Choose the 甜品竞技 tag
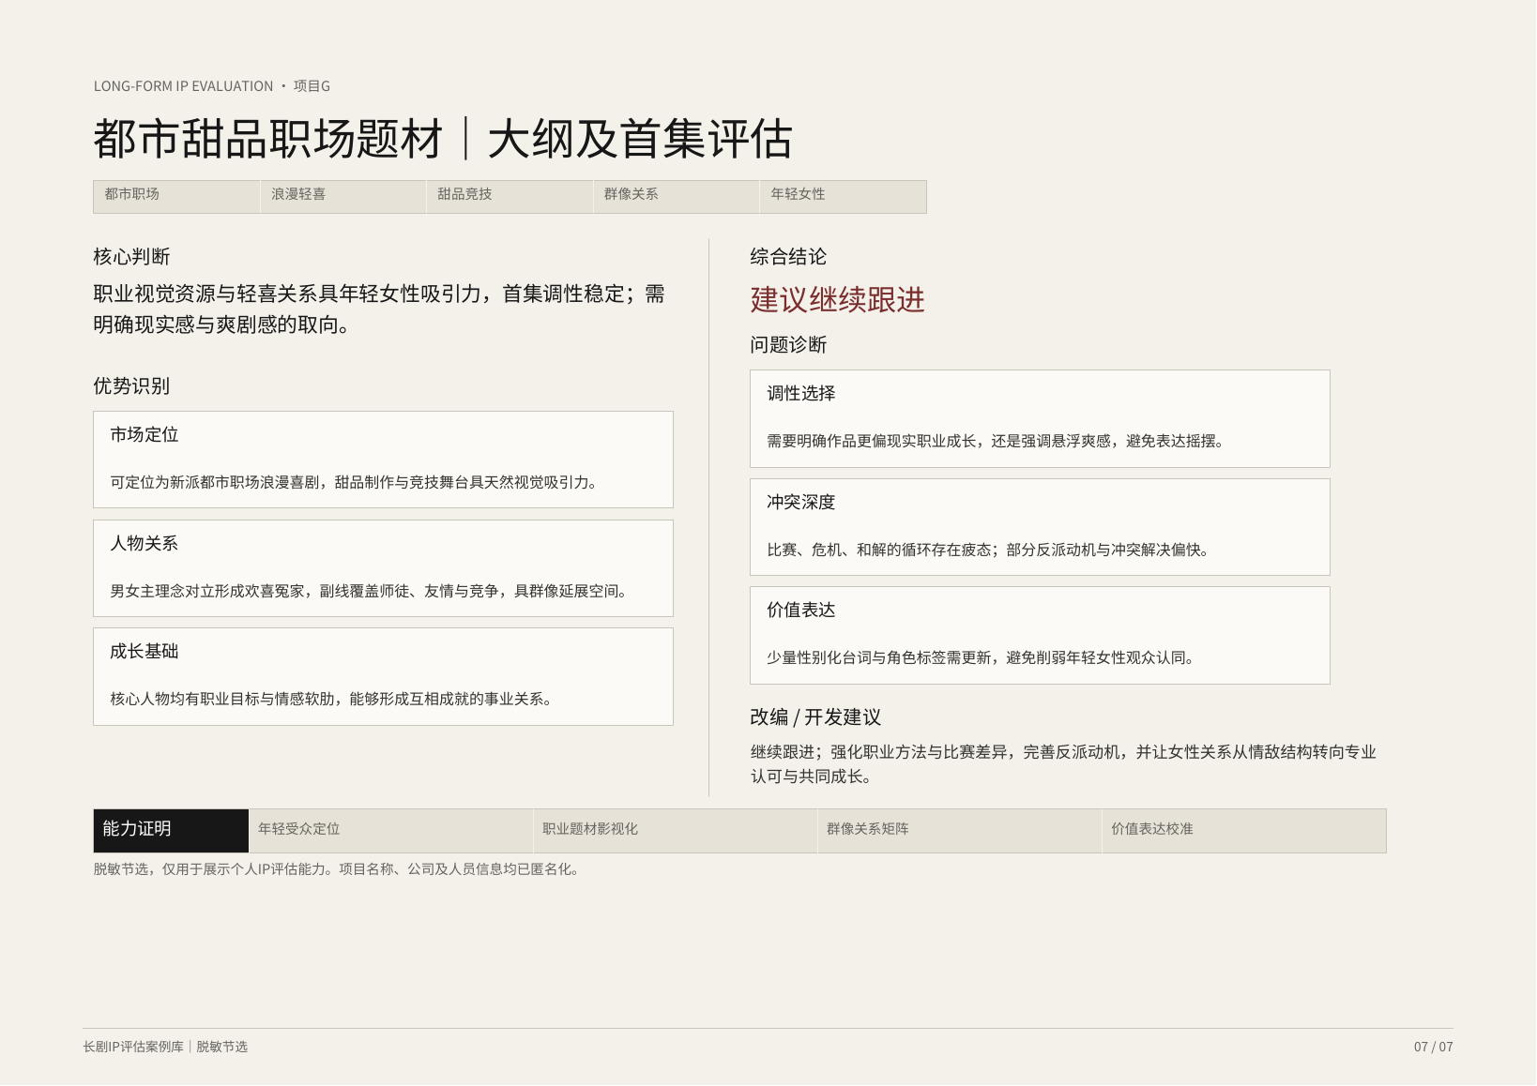The height and width of the screenshot is (1086, 1537). (510, 197)
